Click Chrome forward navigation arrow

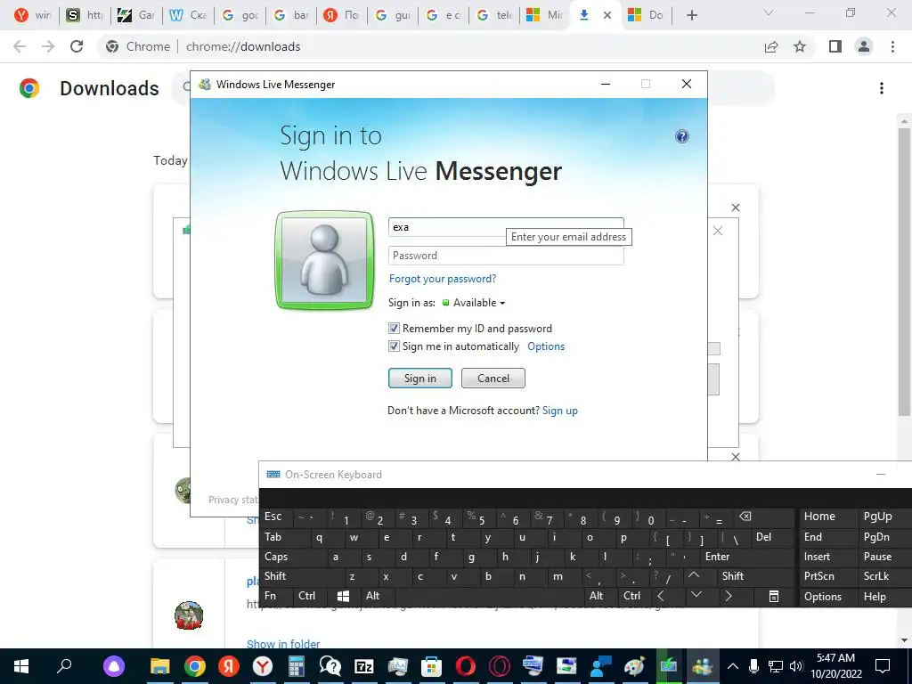[48, 46]
